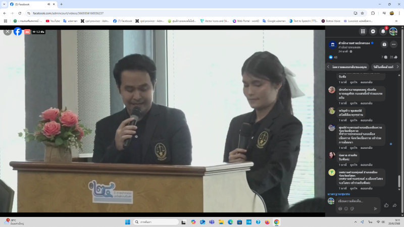
Task: Bookmark this page with star icon
Action: pos(362,13)
